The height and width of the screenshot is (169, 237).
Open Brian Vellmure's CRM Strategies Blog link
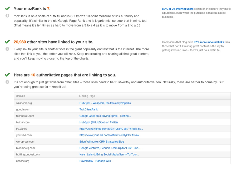(x=101, y=142)
